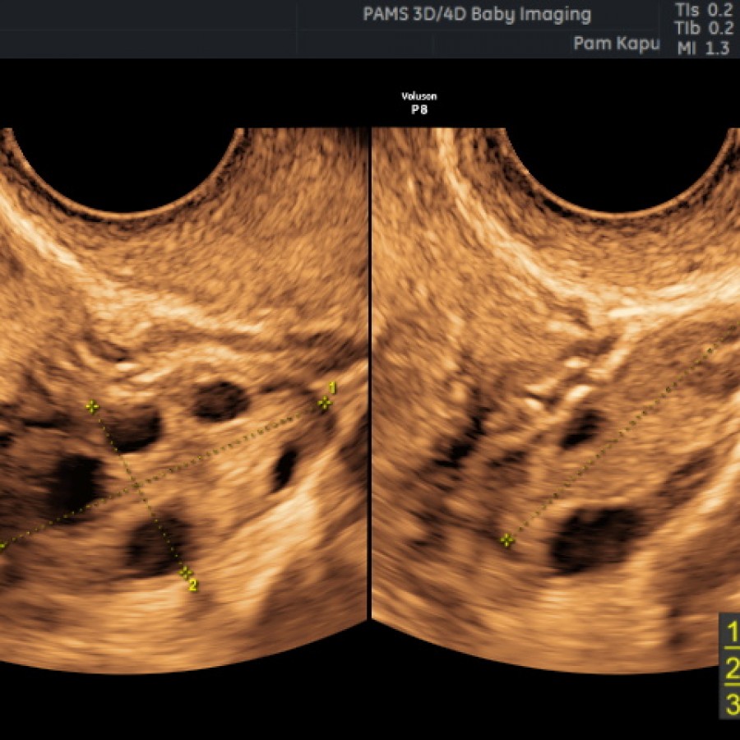Click the upper-left caliper cross in the left image
This screenshot has width=740, height=740.
click(90, 407)
